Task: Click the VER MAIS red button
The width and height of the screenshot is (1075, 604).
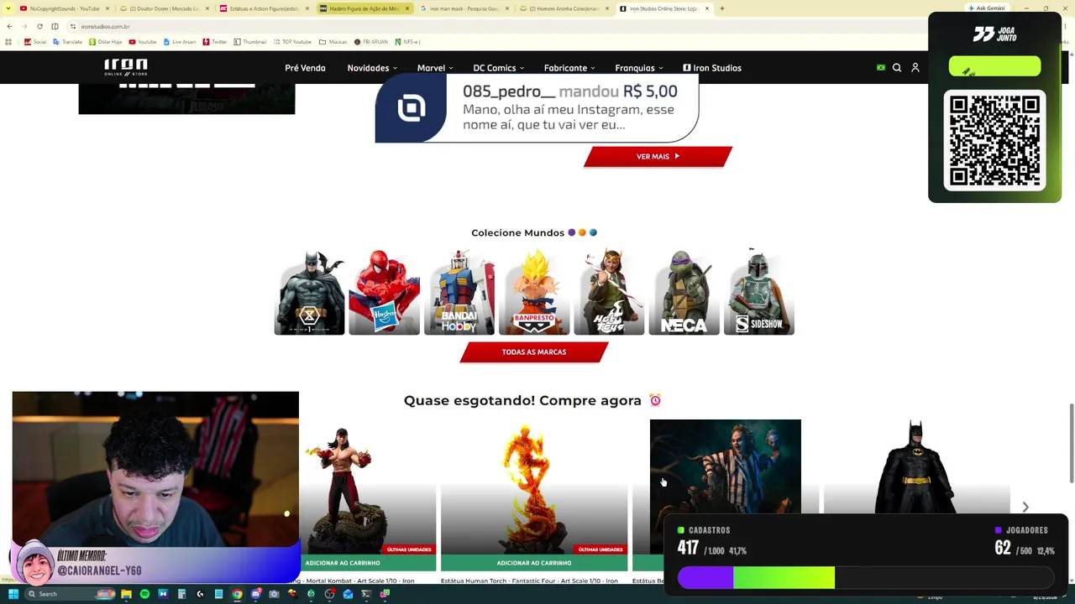Action: (x=658, y=157)
